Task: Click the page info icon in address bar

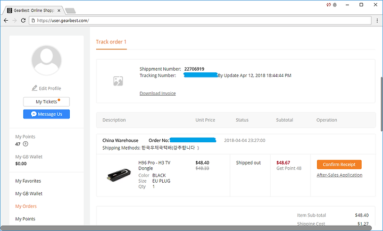Action: pos(33,21)
